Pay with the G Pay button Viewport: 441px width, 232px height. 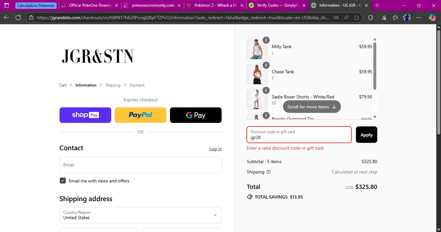(x=196, y=115)
